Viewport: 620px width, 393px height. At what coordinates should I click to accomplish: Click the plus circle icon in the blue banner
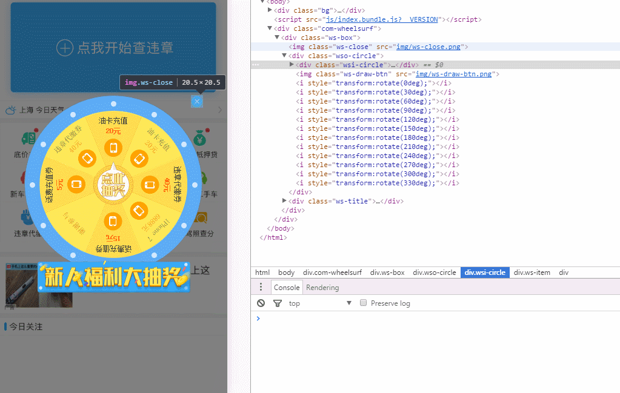65,48
